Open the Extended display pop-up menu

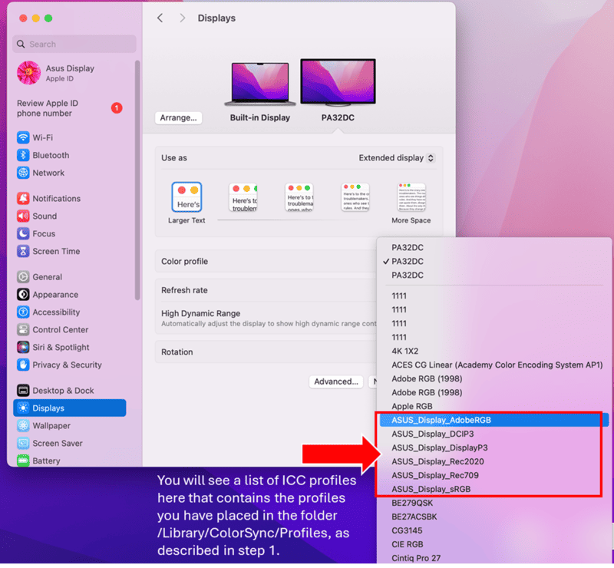click(397, 158)
